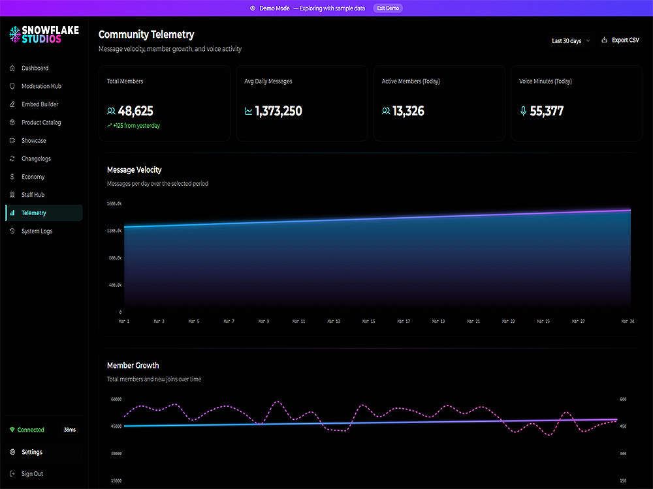Click the Avg Daily Messages card label
This screenshot has height=489, width=653.
[x=268, y=81]
